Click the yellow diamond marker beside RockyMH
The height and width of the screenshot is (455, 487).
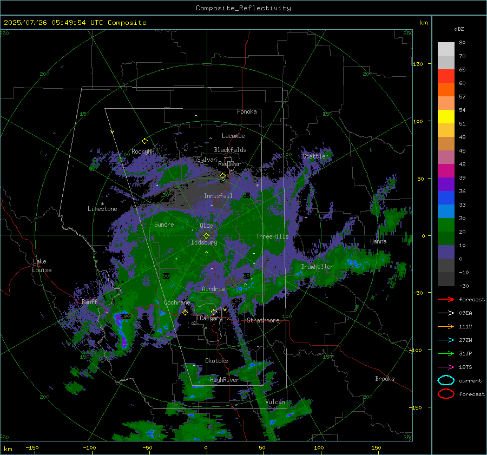[144, 141]
